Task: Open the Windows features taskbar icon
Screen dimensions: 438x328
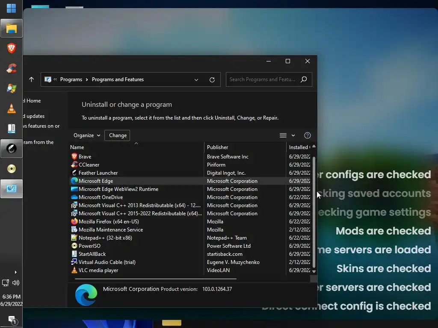Action: pos(12,88)
